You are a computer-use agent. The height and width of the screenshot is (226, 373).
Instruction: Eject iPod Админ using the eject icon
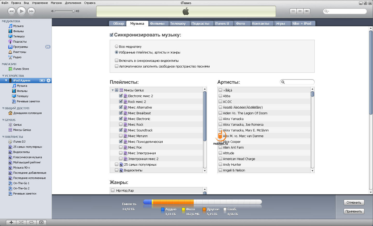(49, 81)
